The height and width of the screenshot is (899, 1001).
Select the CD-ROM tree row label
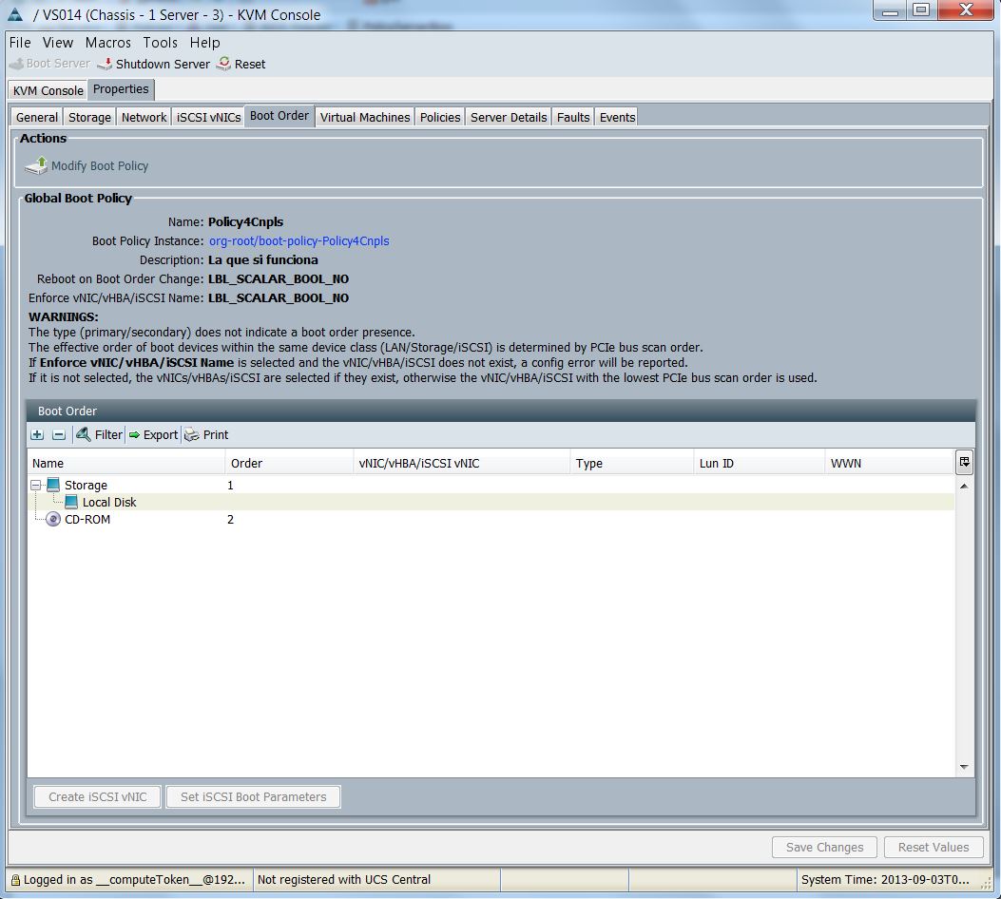[x=87, y=520]
